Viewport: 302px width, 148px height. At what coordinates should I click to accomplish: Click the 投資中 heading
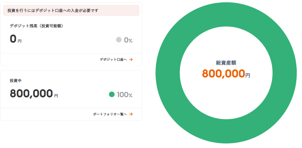(15, 81)
